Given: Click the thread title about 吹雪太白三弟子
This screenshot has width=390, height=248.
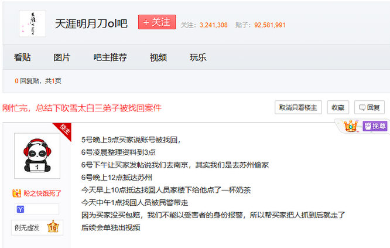Looking at the screenshot, I should pyautogui.click(x=82, y=108).
